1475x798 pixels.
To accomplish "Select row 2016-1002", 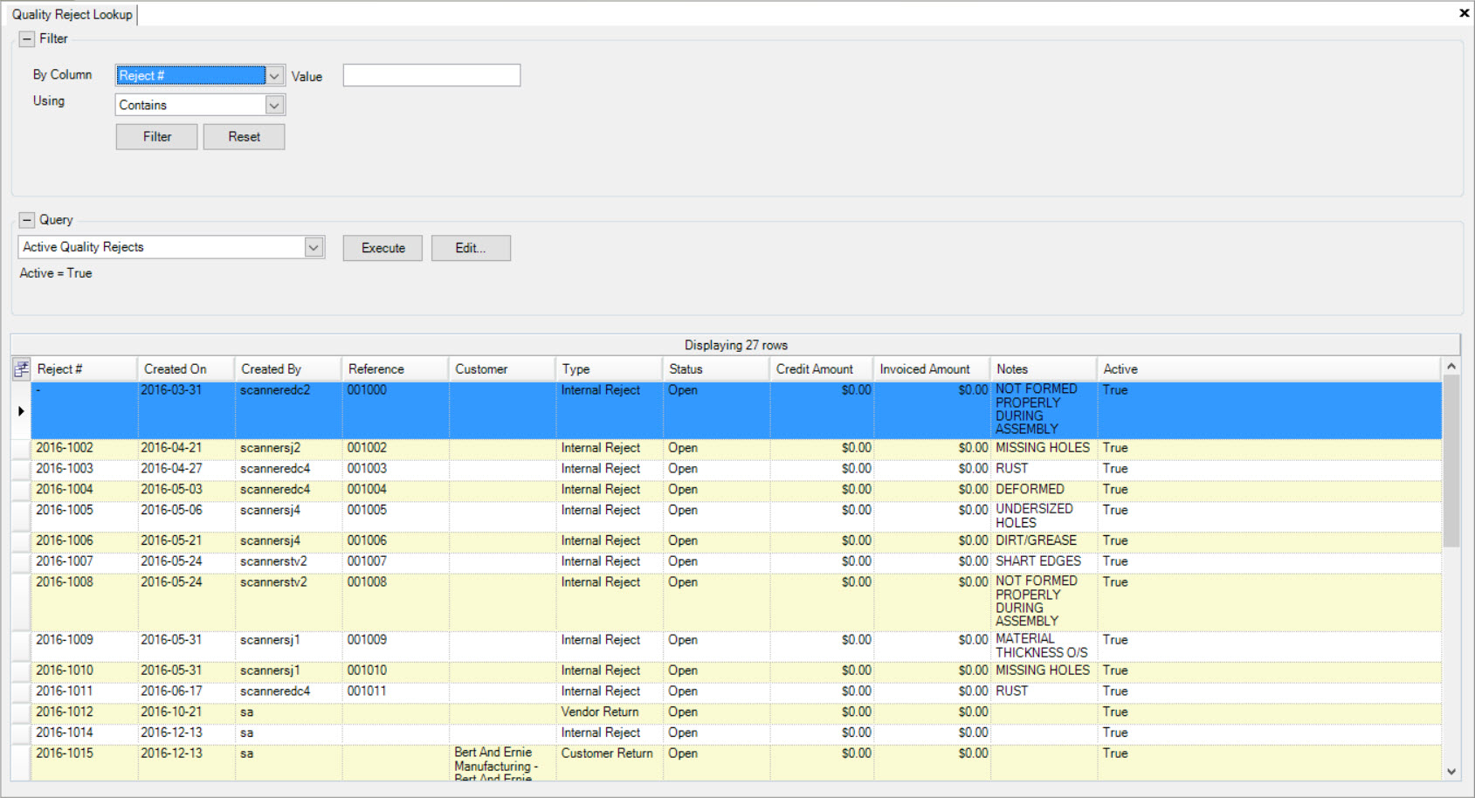I will pos(735,449).
